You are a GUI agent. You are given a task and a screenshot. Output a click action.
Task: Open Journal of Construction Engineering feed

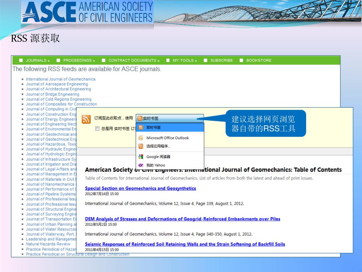coord(51,114)
